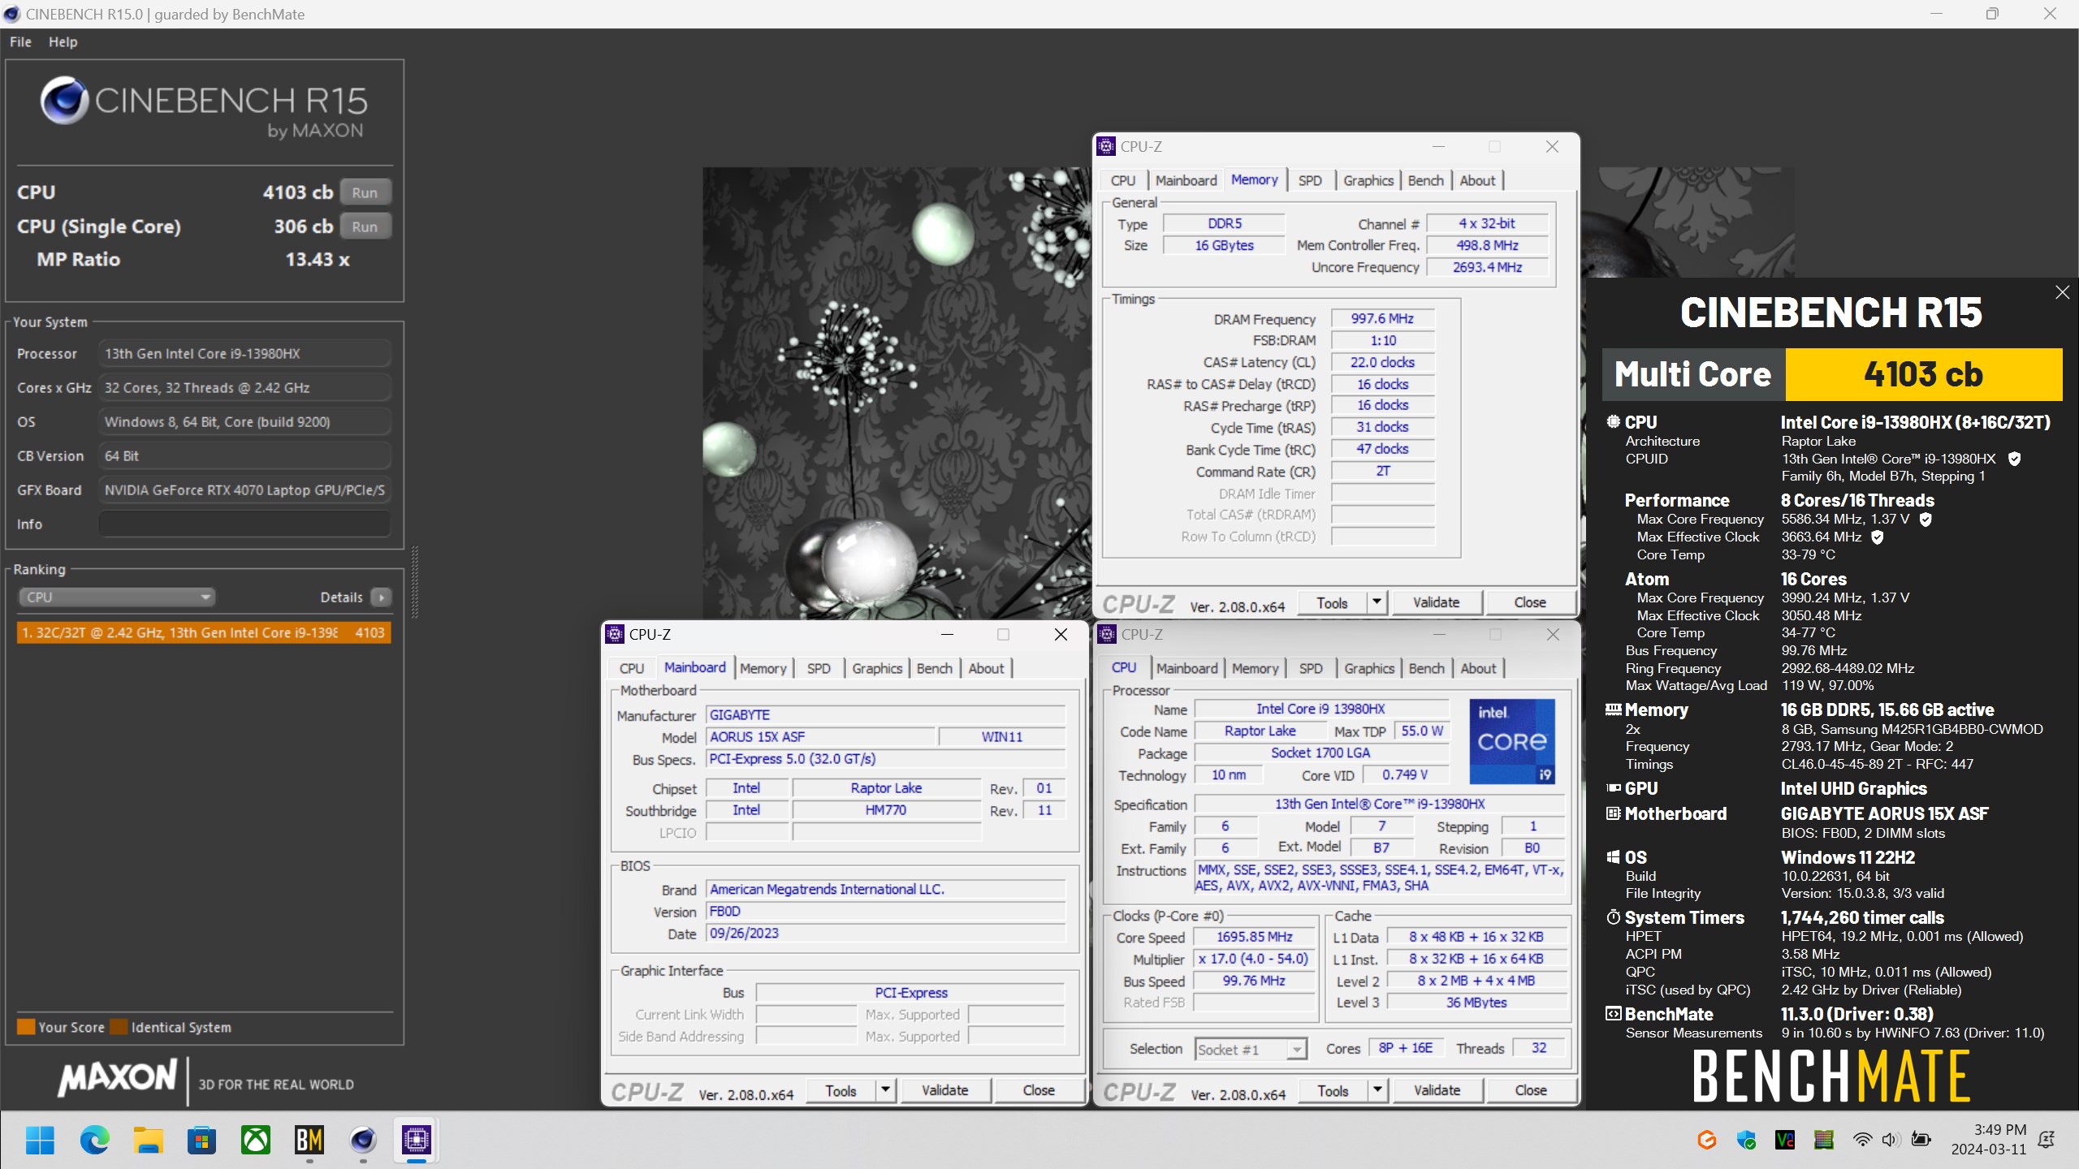Image resolution: width=2079 pixels, height=1169 pixels.
Task: Open the Selection Socket #1 dropdown
Action: tap(1251, 1049)
